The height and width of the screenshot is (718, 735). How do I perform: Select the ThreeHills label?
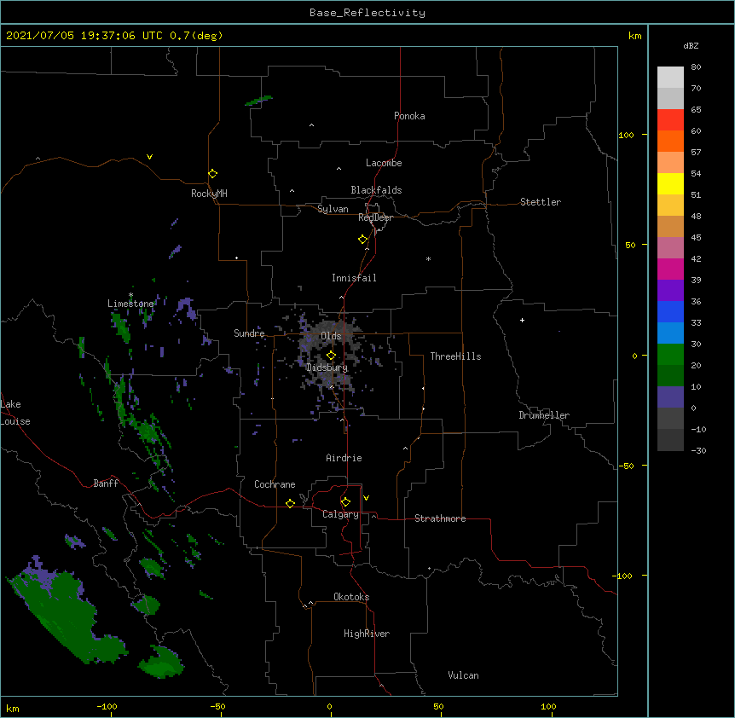455,356
